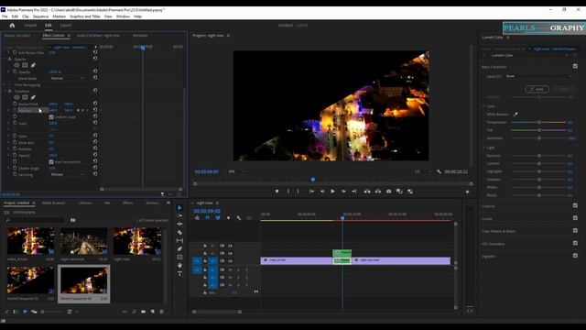
Task: Switch to the Export workspace tab
Action: tap(65, 26)
